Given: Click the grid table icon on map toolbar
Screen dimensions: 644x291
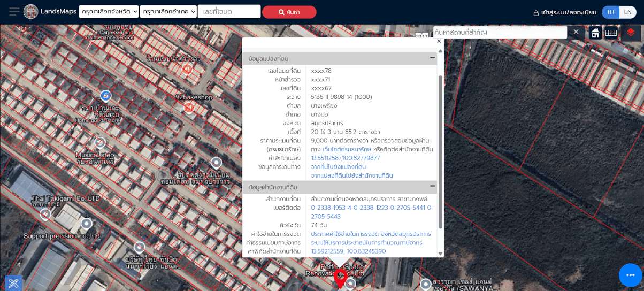Looking at the screenshot, I should (x=611, y=33).
